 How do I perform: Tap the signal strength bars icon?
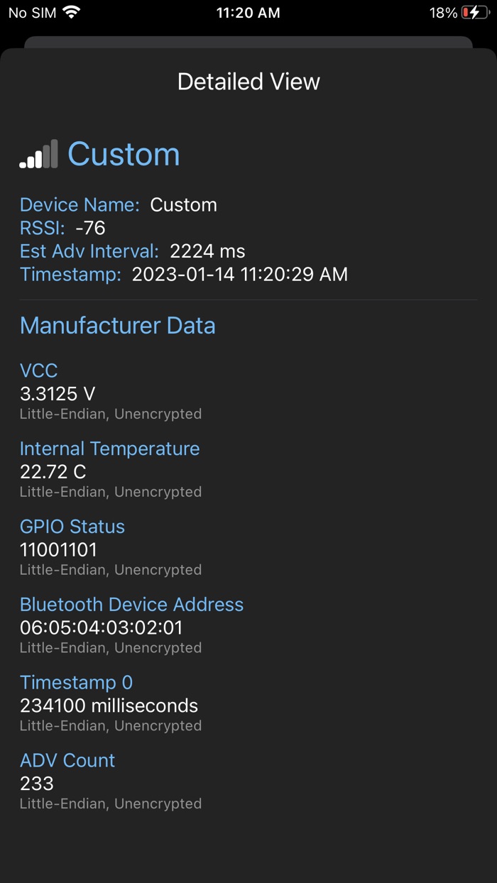pos(39,155)
